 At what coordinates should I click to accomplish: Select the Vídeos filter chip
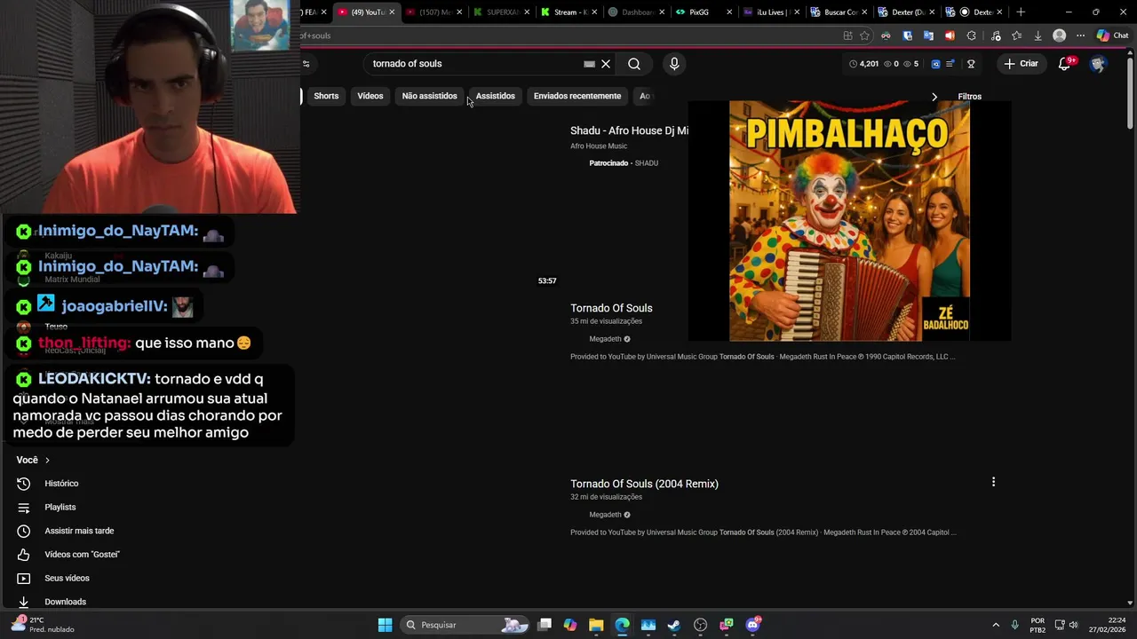click(x=370, y=96)
